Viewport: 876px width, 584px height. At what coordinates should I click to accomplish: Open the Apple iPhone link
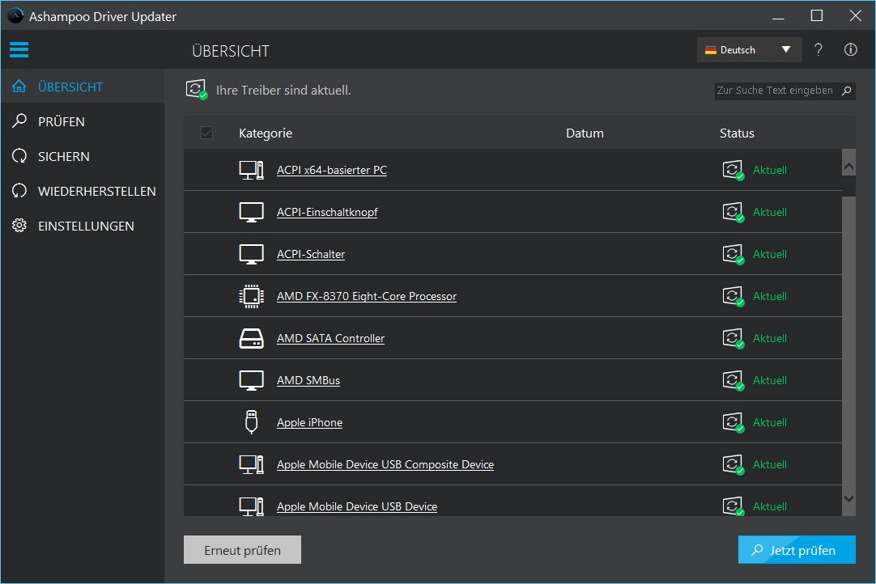tap(309, 422)
